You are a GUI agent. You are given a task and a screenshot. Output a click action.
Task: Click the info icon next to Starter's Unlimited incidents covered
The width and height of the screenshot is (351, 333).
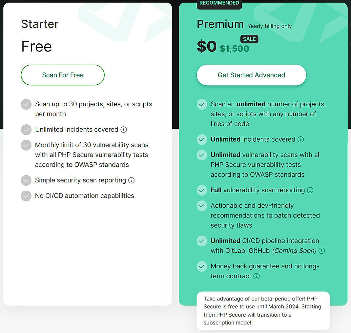click(x=124, y=130)
